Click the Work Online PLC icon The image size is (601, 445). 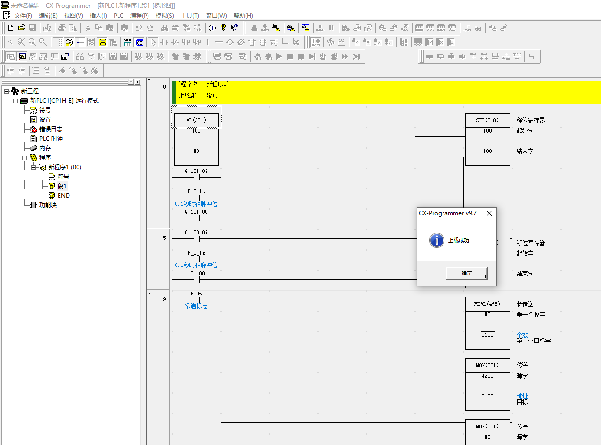291,28
